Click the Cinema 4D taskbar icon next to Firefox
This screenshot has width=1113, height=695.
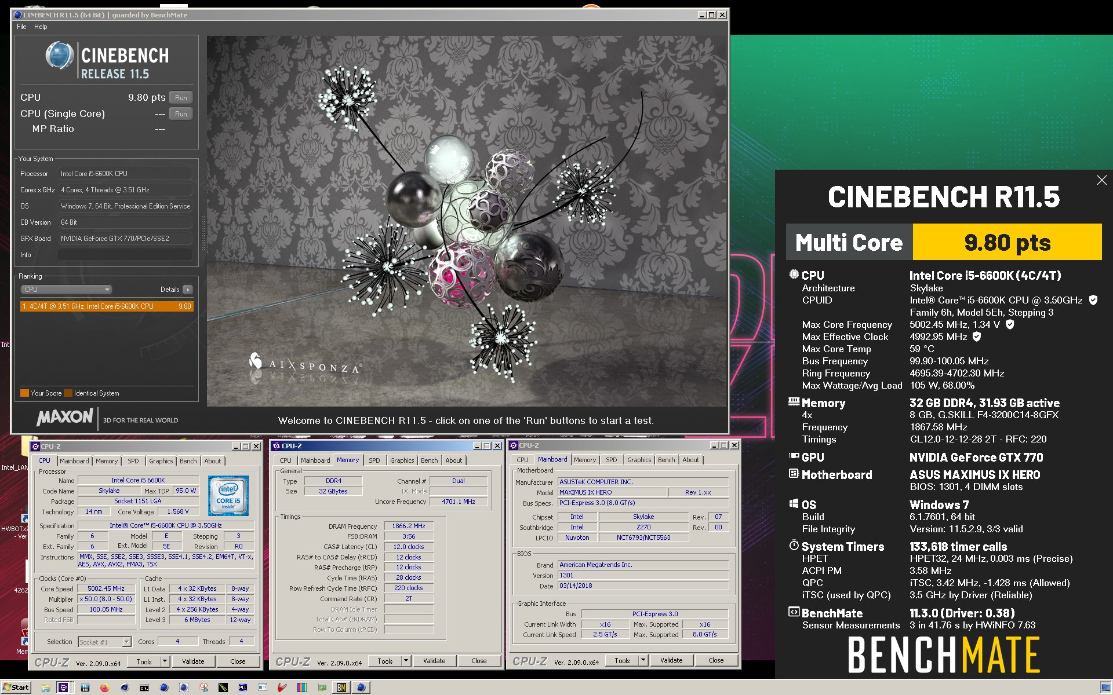[125, 687]
